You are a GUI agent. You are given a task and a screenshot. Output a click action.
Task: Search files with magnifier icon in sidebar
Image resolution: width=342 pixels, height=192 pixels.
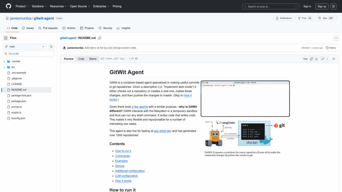(51, 47)
